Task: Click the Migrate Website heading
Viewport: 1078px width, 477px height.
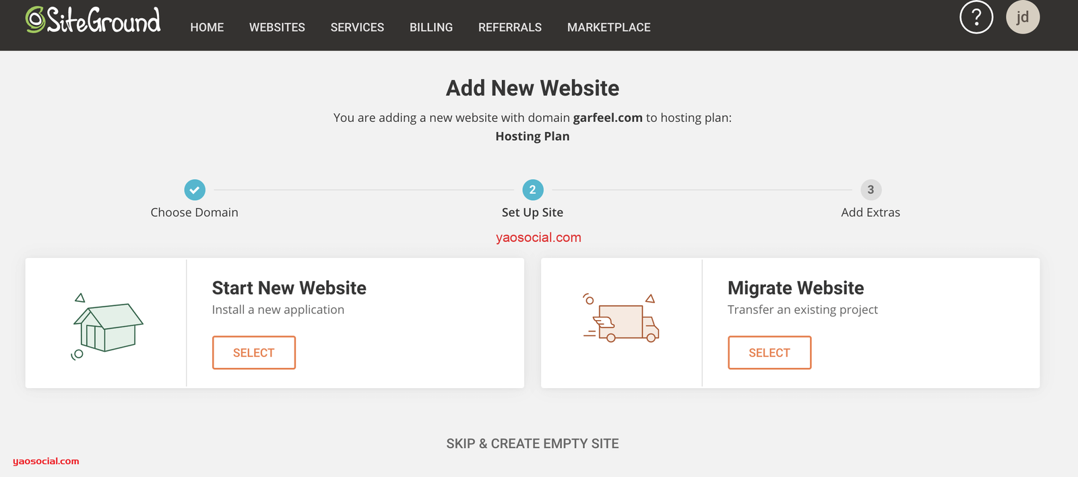Action: pos(796,288)
